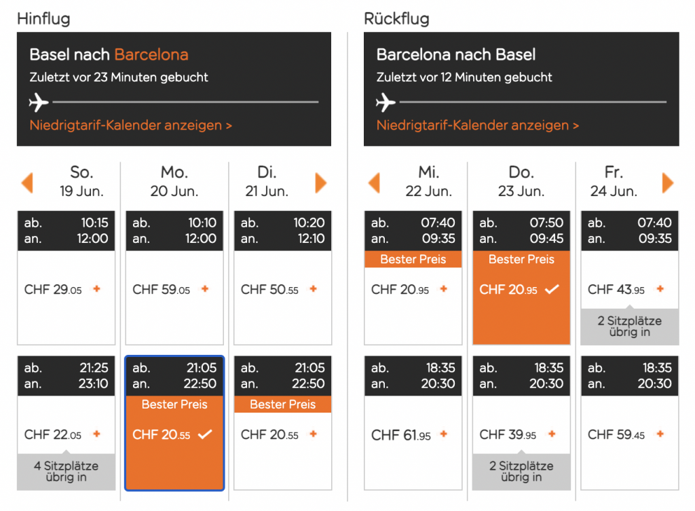
Task: Add the CHF 61.95 Wednesday evening return
Action: pos(444,434)
